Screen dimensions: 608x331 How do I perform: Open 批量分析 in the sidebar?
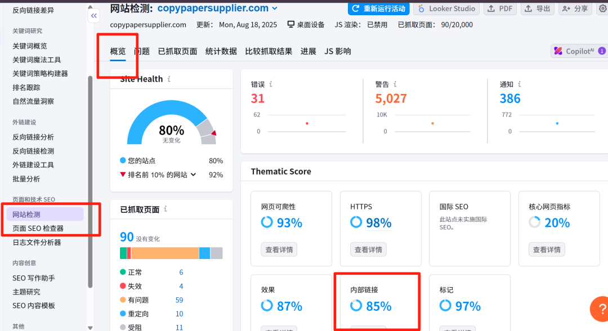[x=26, y=178]
